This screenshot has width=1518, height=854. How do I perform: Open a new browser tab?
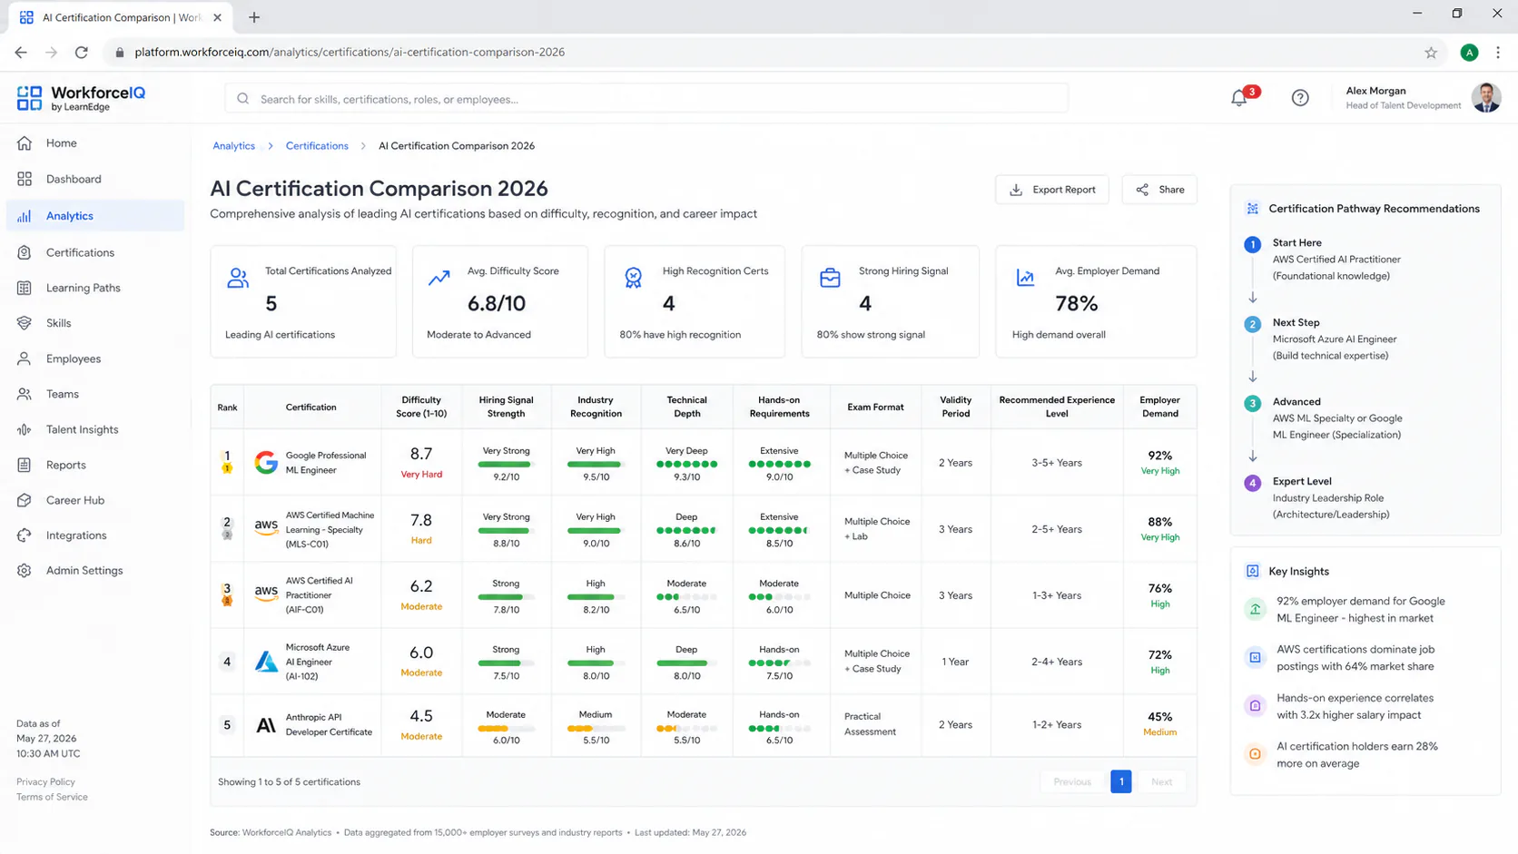pos(254,17)
